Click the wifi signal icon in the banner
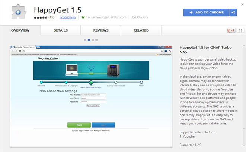 tap(91, 69)
